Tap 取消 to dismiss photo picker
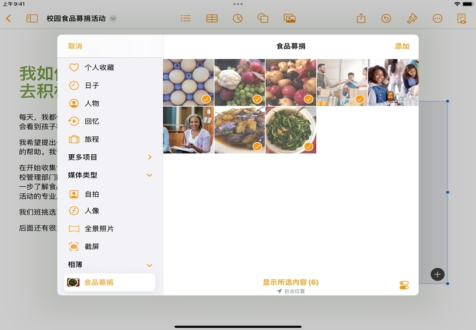This screenshot has width=476, height=330. 75,47
